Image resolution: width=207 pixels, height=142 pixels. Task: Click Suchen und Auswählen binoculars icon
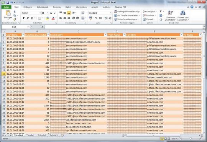point(183,13)
